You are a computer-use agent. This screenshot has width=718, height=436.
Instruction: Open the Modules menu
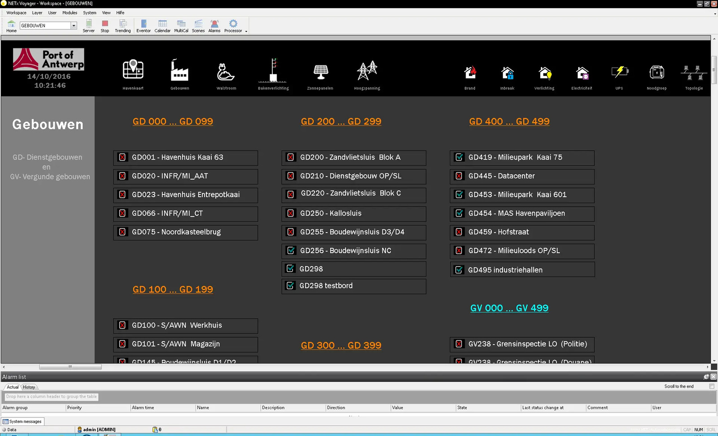pyautogui.click(x=70, y=13)
